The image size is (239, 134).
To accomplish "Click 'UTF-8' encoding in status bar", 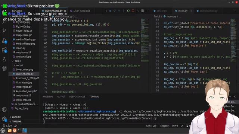I will 175,126.
